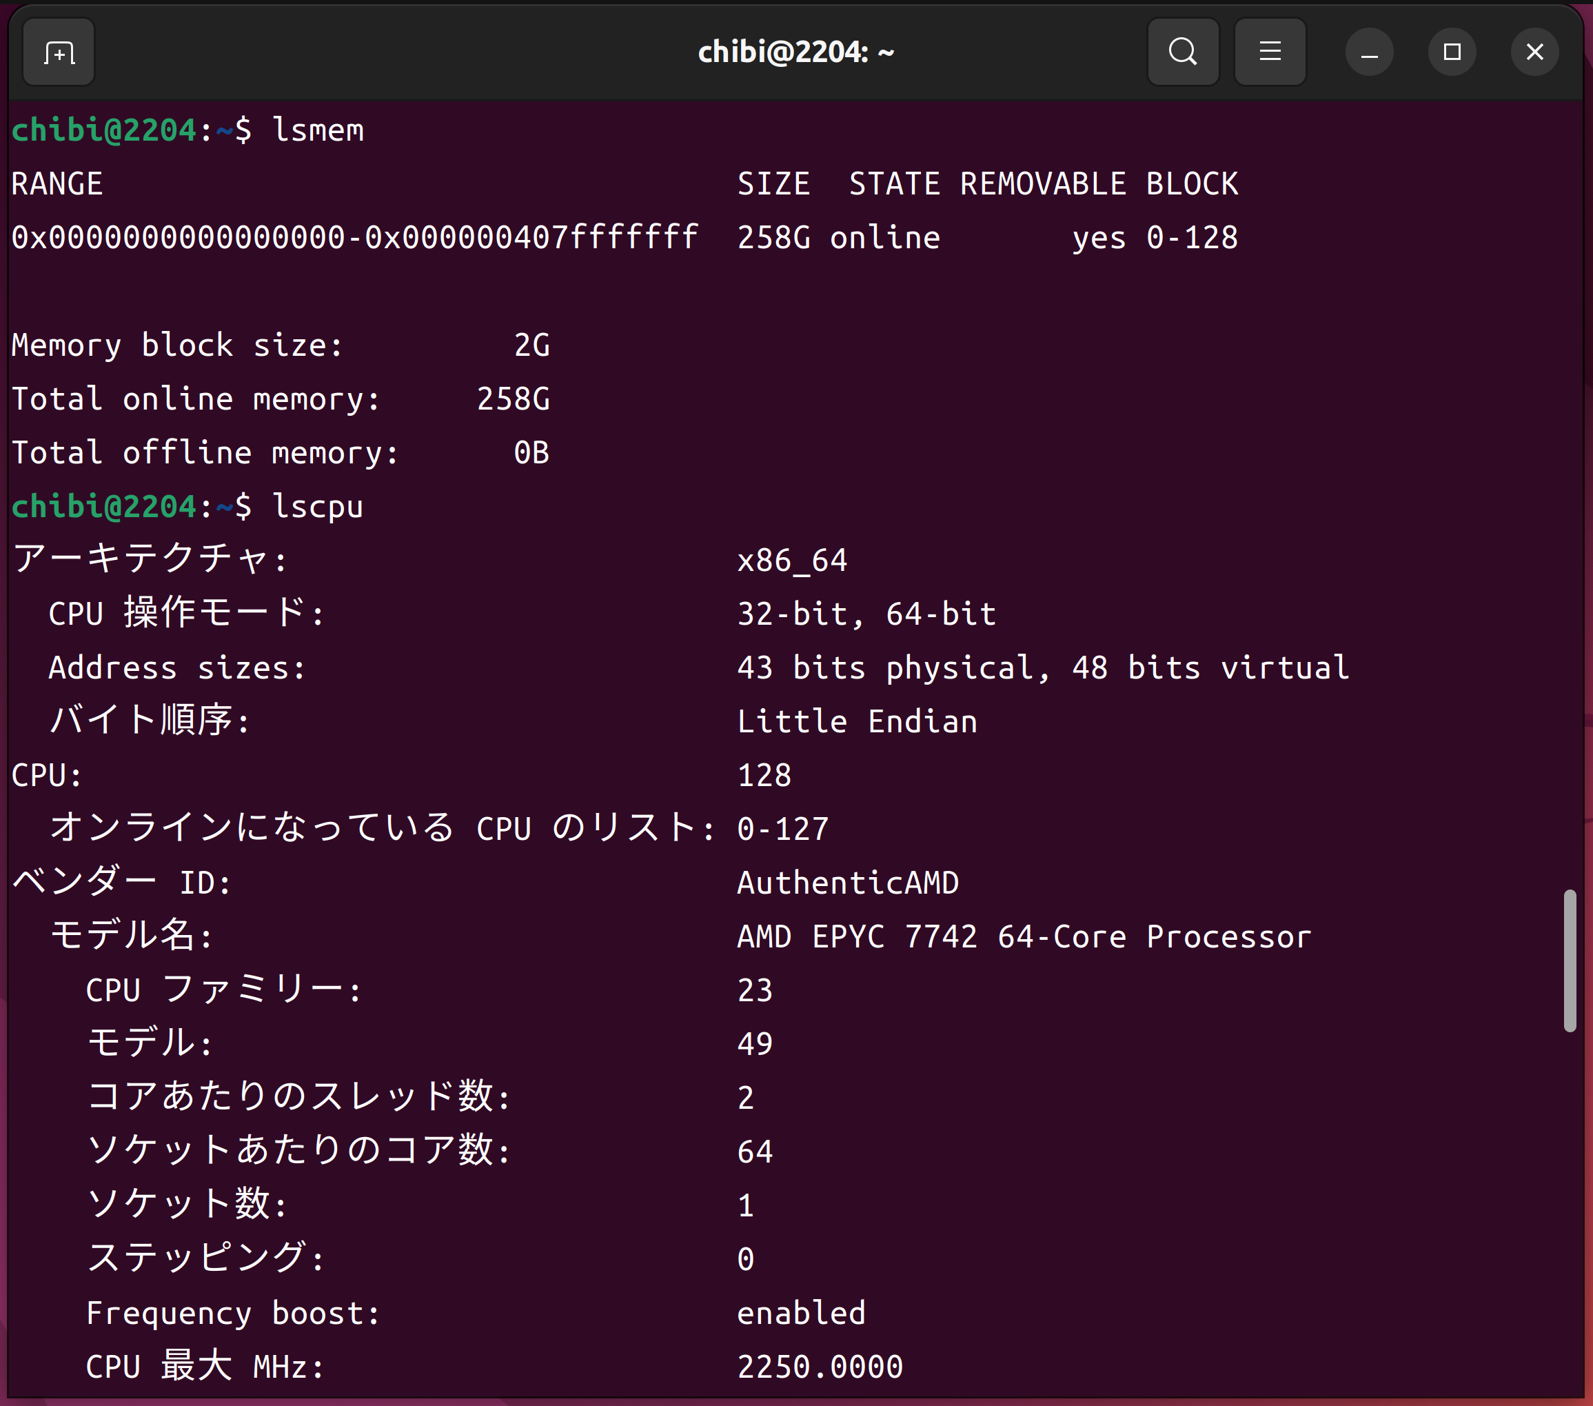Click the Total online memory 258G value

513,399
